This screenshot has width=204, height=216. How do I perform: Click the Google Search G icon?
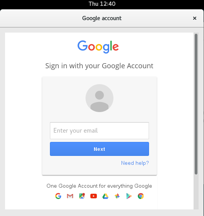pos(58,196)
